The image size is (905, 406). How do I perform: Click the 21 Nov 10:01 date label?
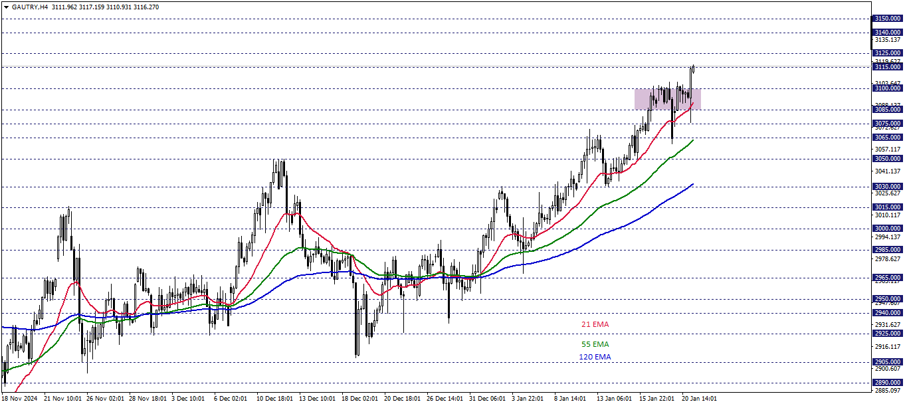click(62, 399)
